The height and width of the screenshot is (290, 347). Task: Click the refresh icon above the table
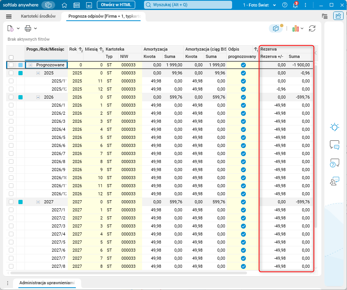pos(312,28)
